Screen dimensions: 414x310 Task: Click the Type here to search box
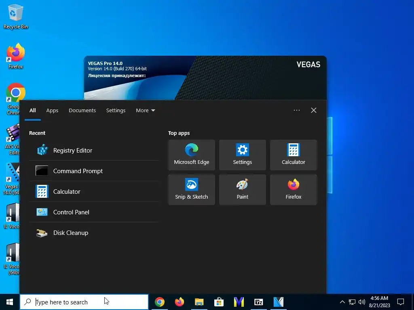(84, 302)
